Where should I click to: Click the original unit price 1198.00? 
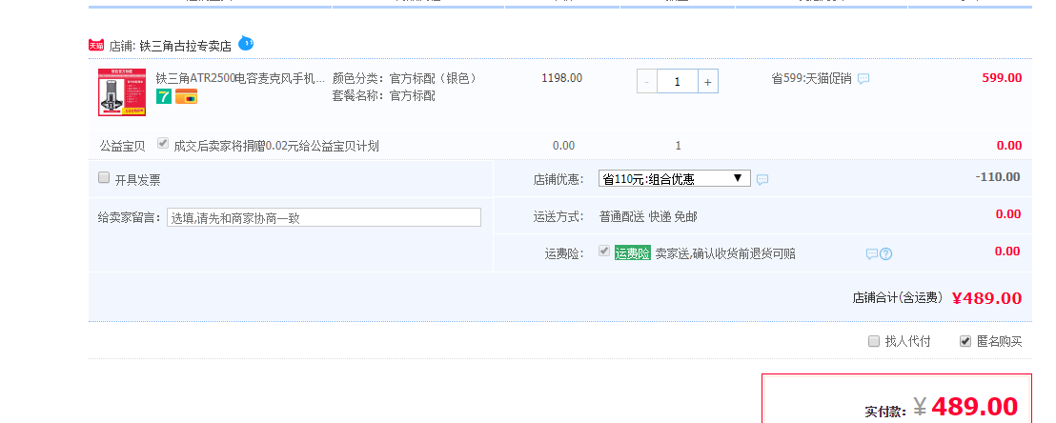tap(561, 78)
